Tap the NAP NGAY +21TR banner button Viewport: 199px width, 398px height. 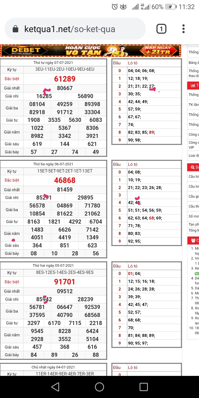158,51
